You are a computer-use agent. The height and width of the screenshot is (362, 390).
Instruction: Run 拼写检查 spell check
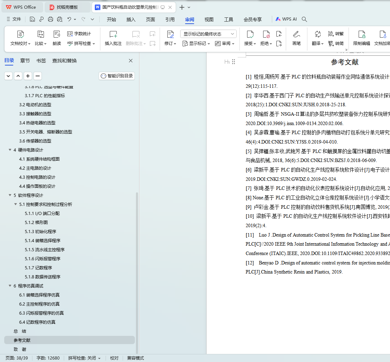[x=81, y=43]
